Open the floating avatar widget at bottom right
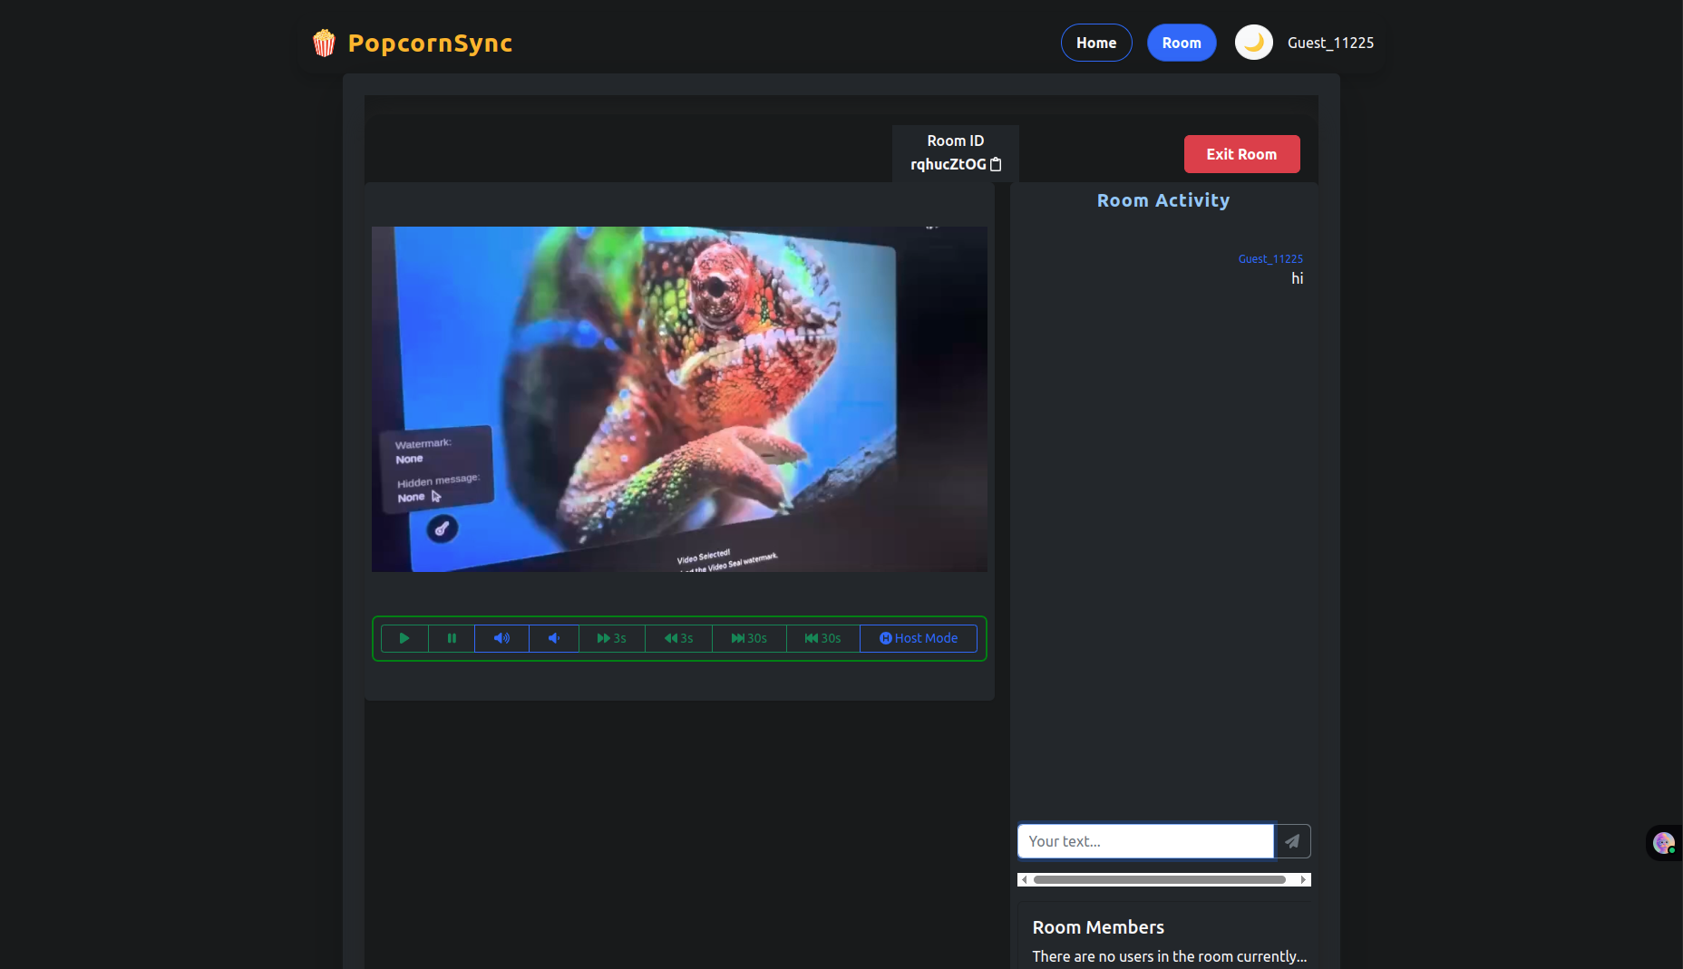 (x=1664, y=843)
